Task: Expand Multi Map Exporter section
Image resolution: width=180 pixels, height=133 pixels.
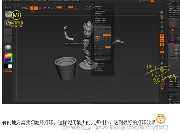Action: coord(100,22)
